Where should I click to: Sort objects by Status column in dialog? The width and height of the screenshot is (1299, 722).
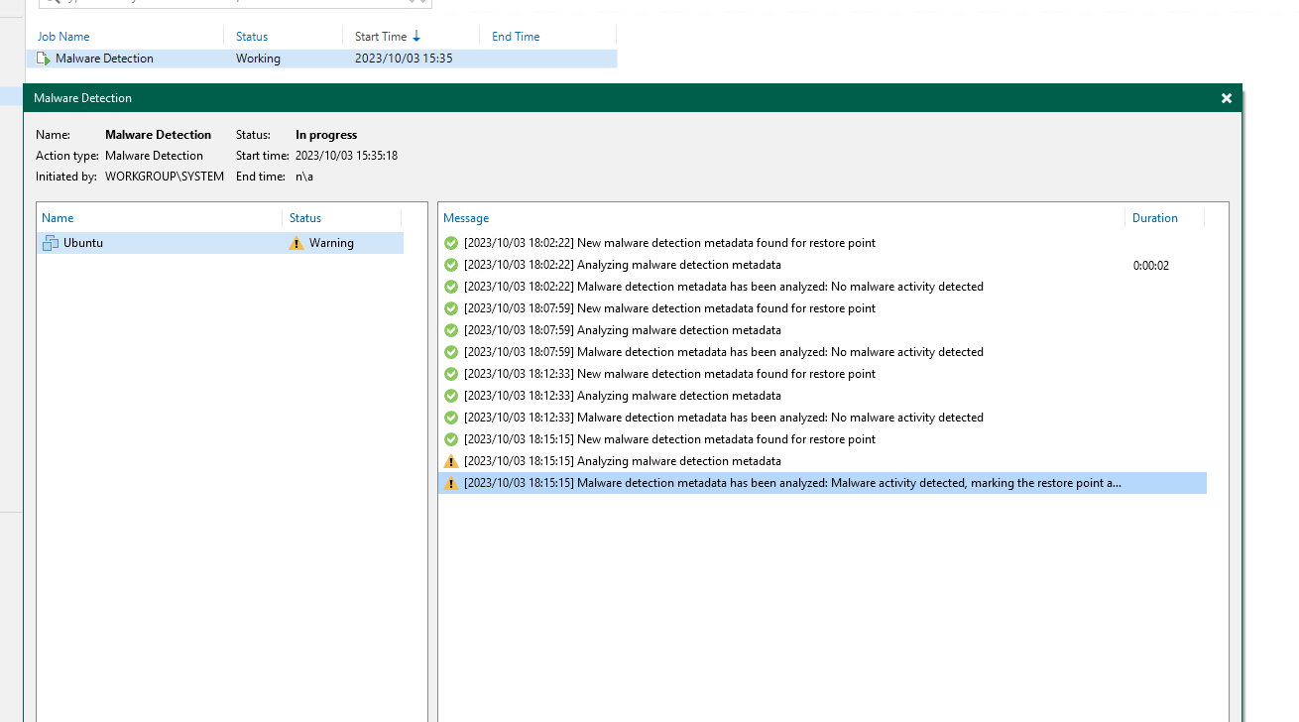coord(305,218)
